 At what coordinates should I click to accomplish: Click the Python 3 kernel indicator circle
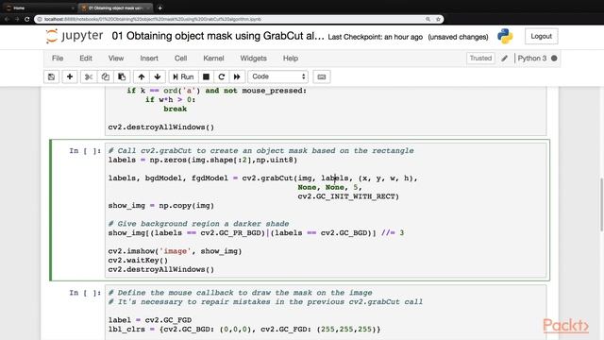pos(554,59)
